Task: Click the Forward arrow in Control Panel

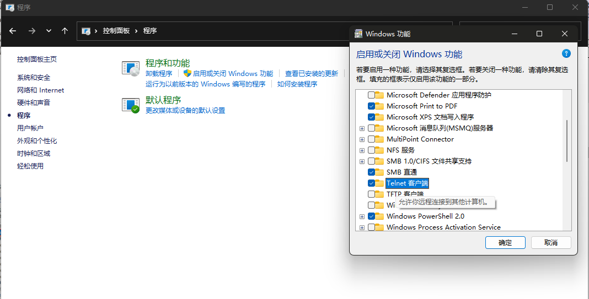Action: [32, 31]
